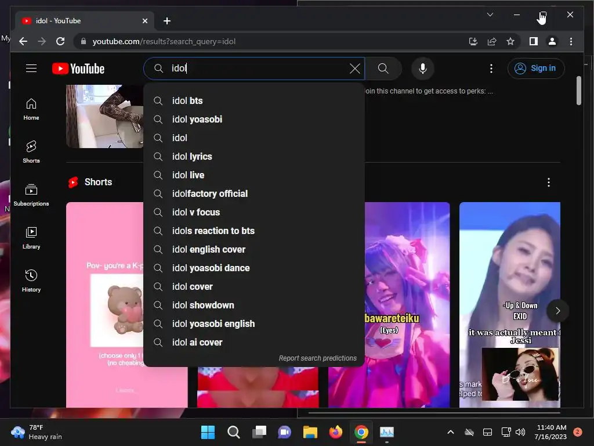This screenshot has height=446, width=594.
Task: Launch Firefox from the taskbar
Action: (x=336, y=432)
